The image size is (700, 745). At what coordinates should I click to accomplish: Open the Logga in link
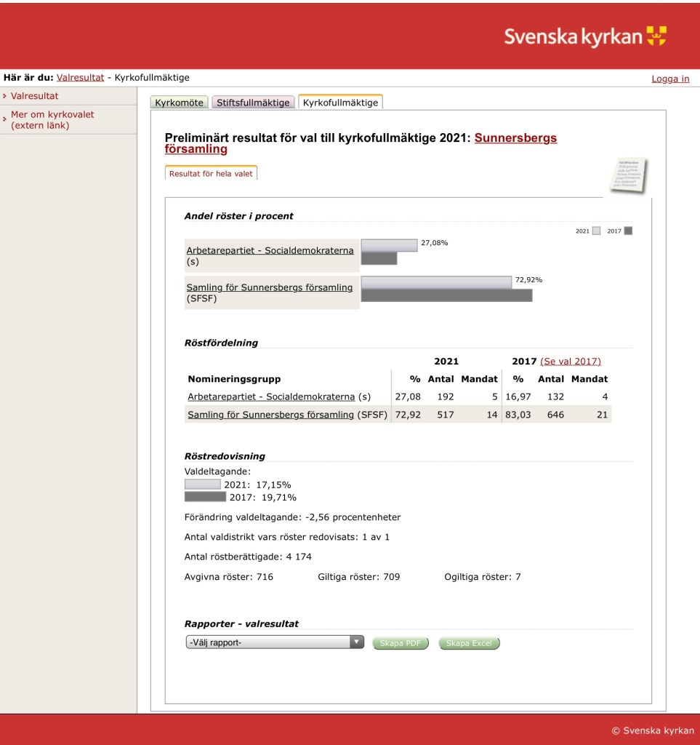pos(670,79)
